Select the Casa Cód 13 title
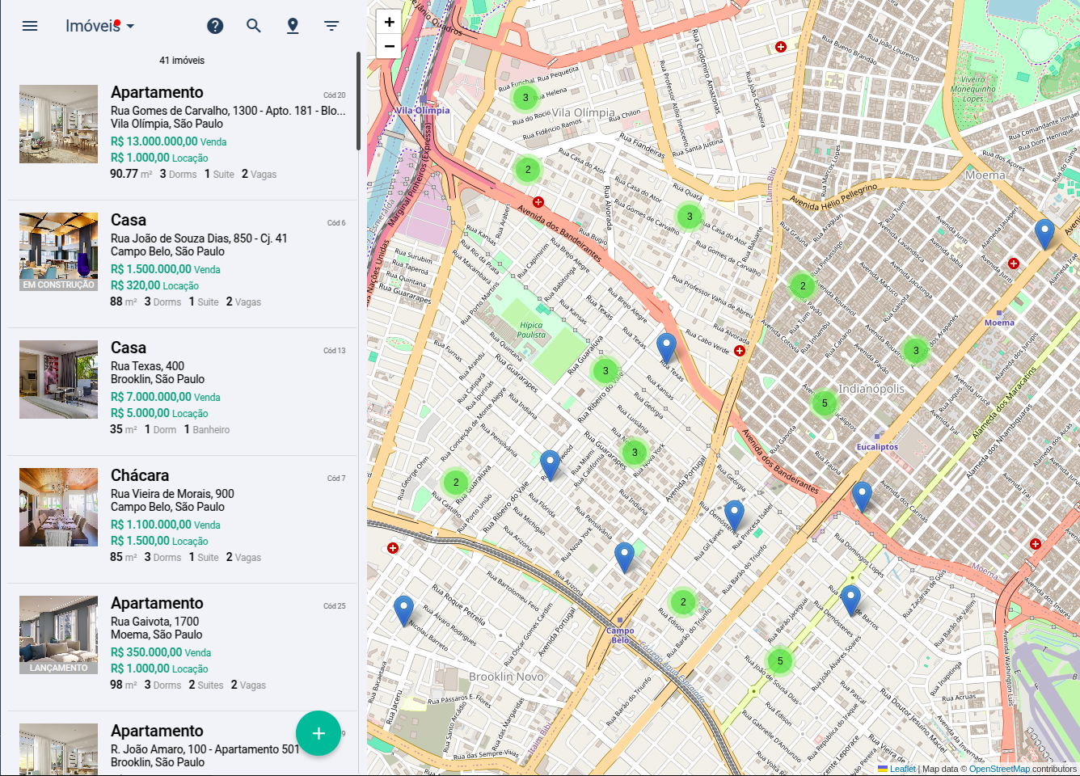The image size is (1080, 776). [x=129, y=348]
